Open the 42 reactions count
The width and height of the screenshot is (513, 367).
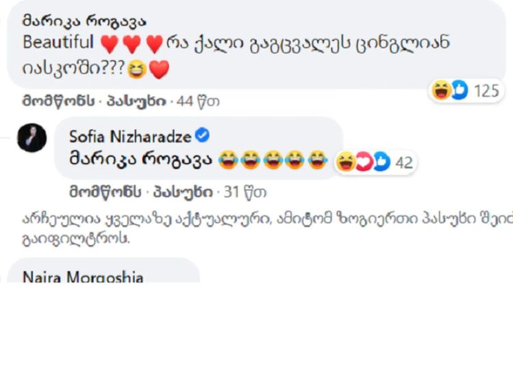coord(404,162)
